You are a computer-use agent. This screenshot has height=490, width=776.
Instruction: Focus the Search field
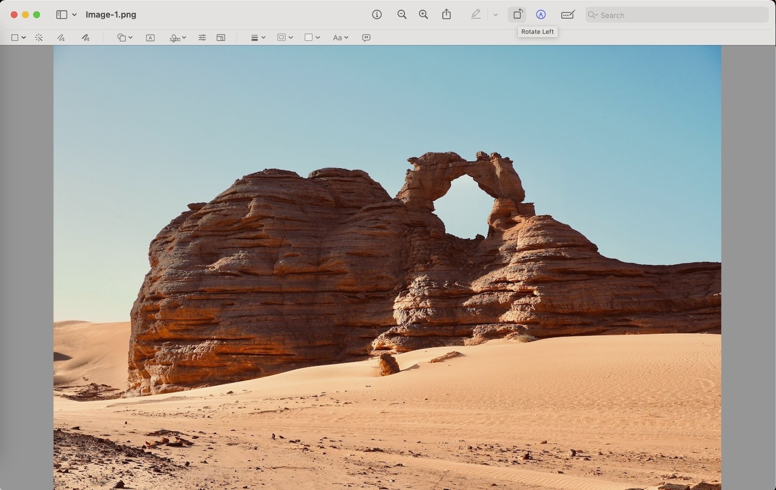point(677,15)
